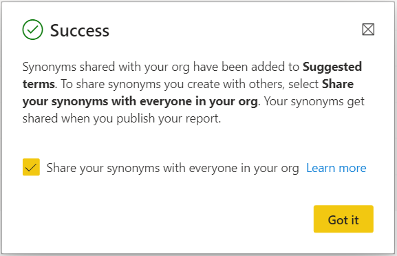The height and width of the screenshot is (256, 397).
Task: Click the text 'shared when you publish your report.'
Action: click(122, 118)
